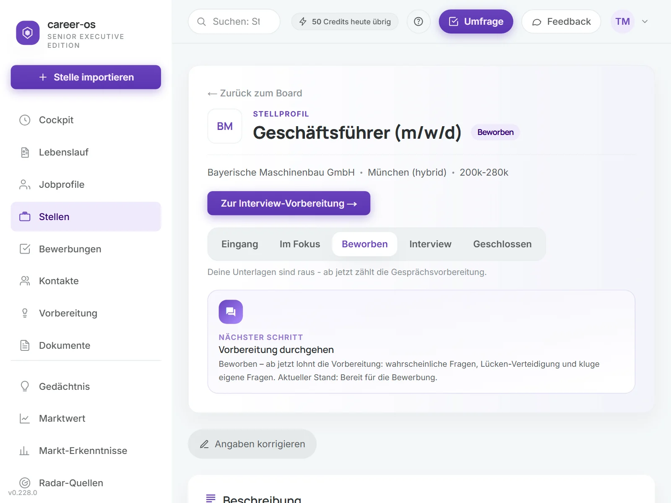The height and width of the screenshot is (503, 671).
Task: Open help via question mark icon
Action: pyautogui.click(x=419, y=21)
